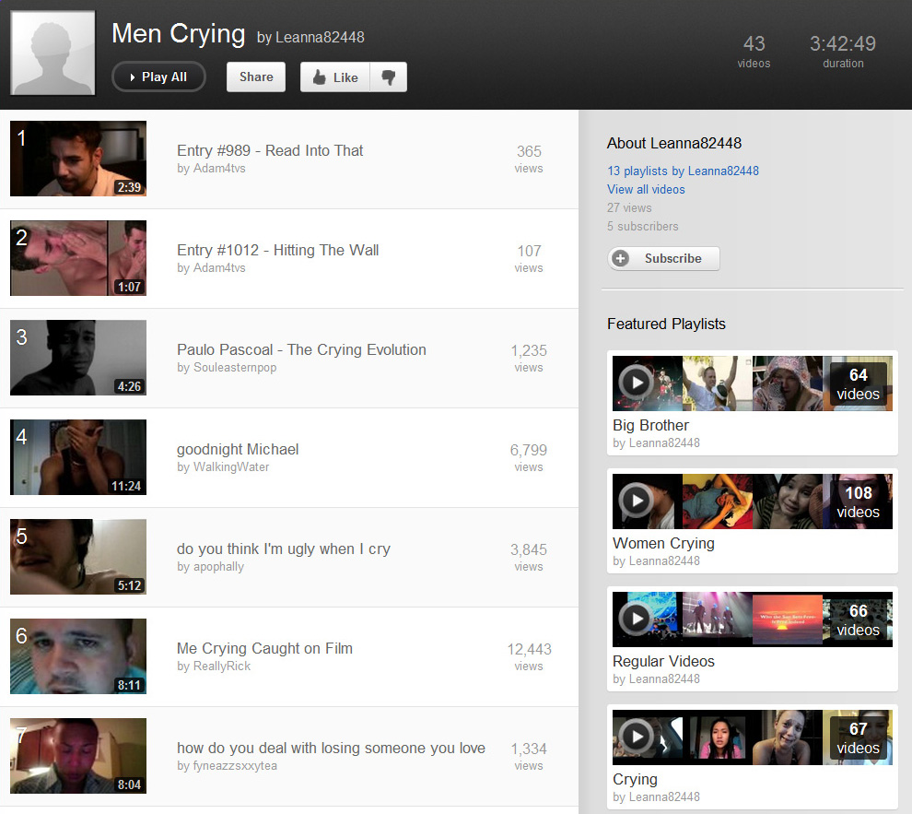Open video 'Entry #989 - Read Into That'

(270, 150)
